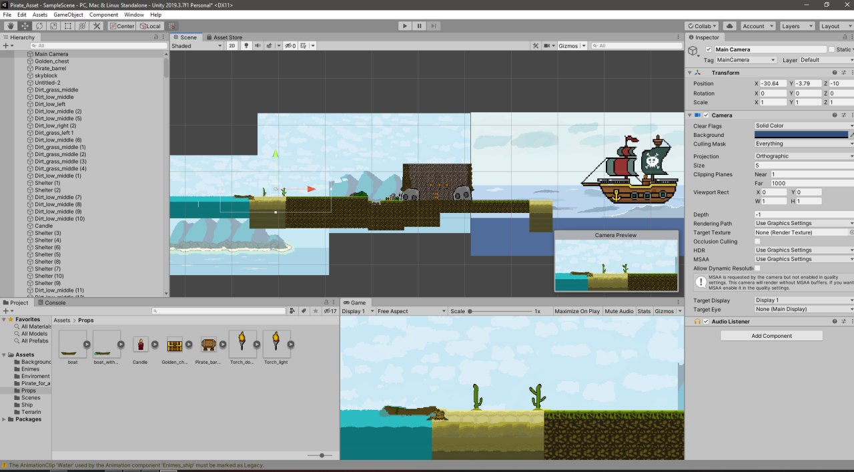Click the Mute Audio button
This screenshot has width=854, height=472.
pos(619,311)
